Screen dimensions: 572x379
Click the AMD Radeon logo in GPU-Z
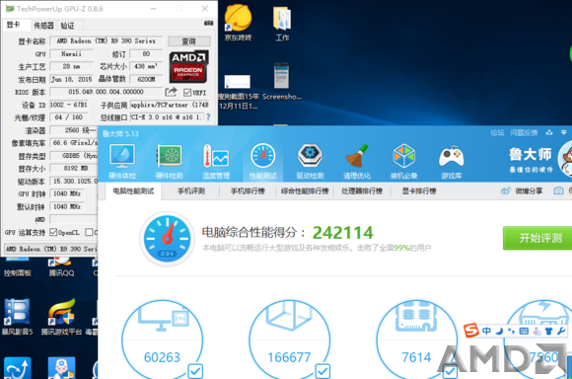(x=188, y=66)
